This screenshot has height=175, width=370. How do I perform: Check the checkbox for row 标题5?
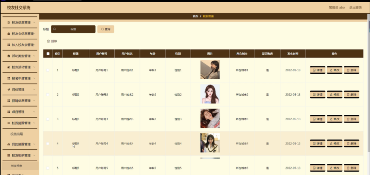pos(48,168)
